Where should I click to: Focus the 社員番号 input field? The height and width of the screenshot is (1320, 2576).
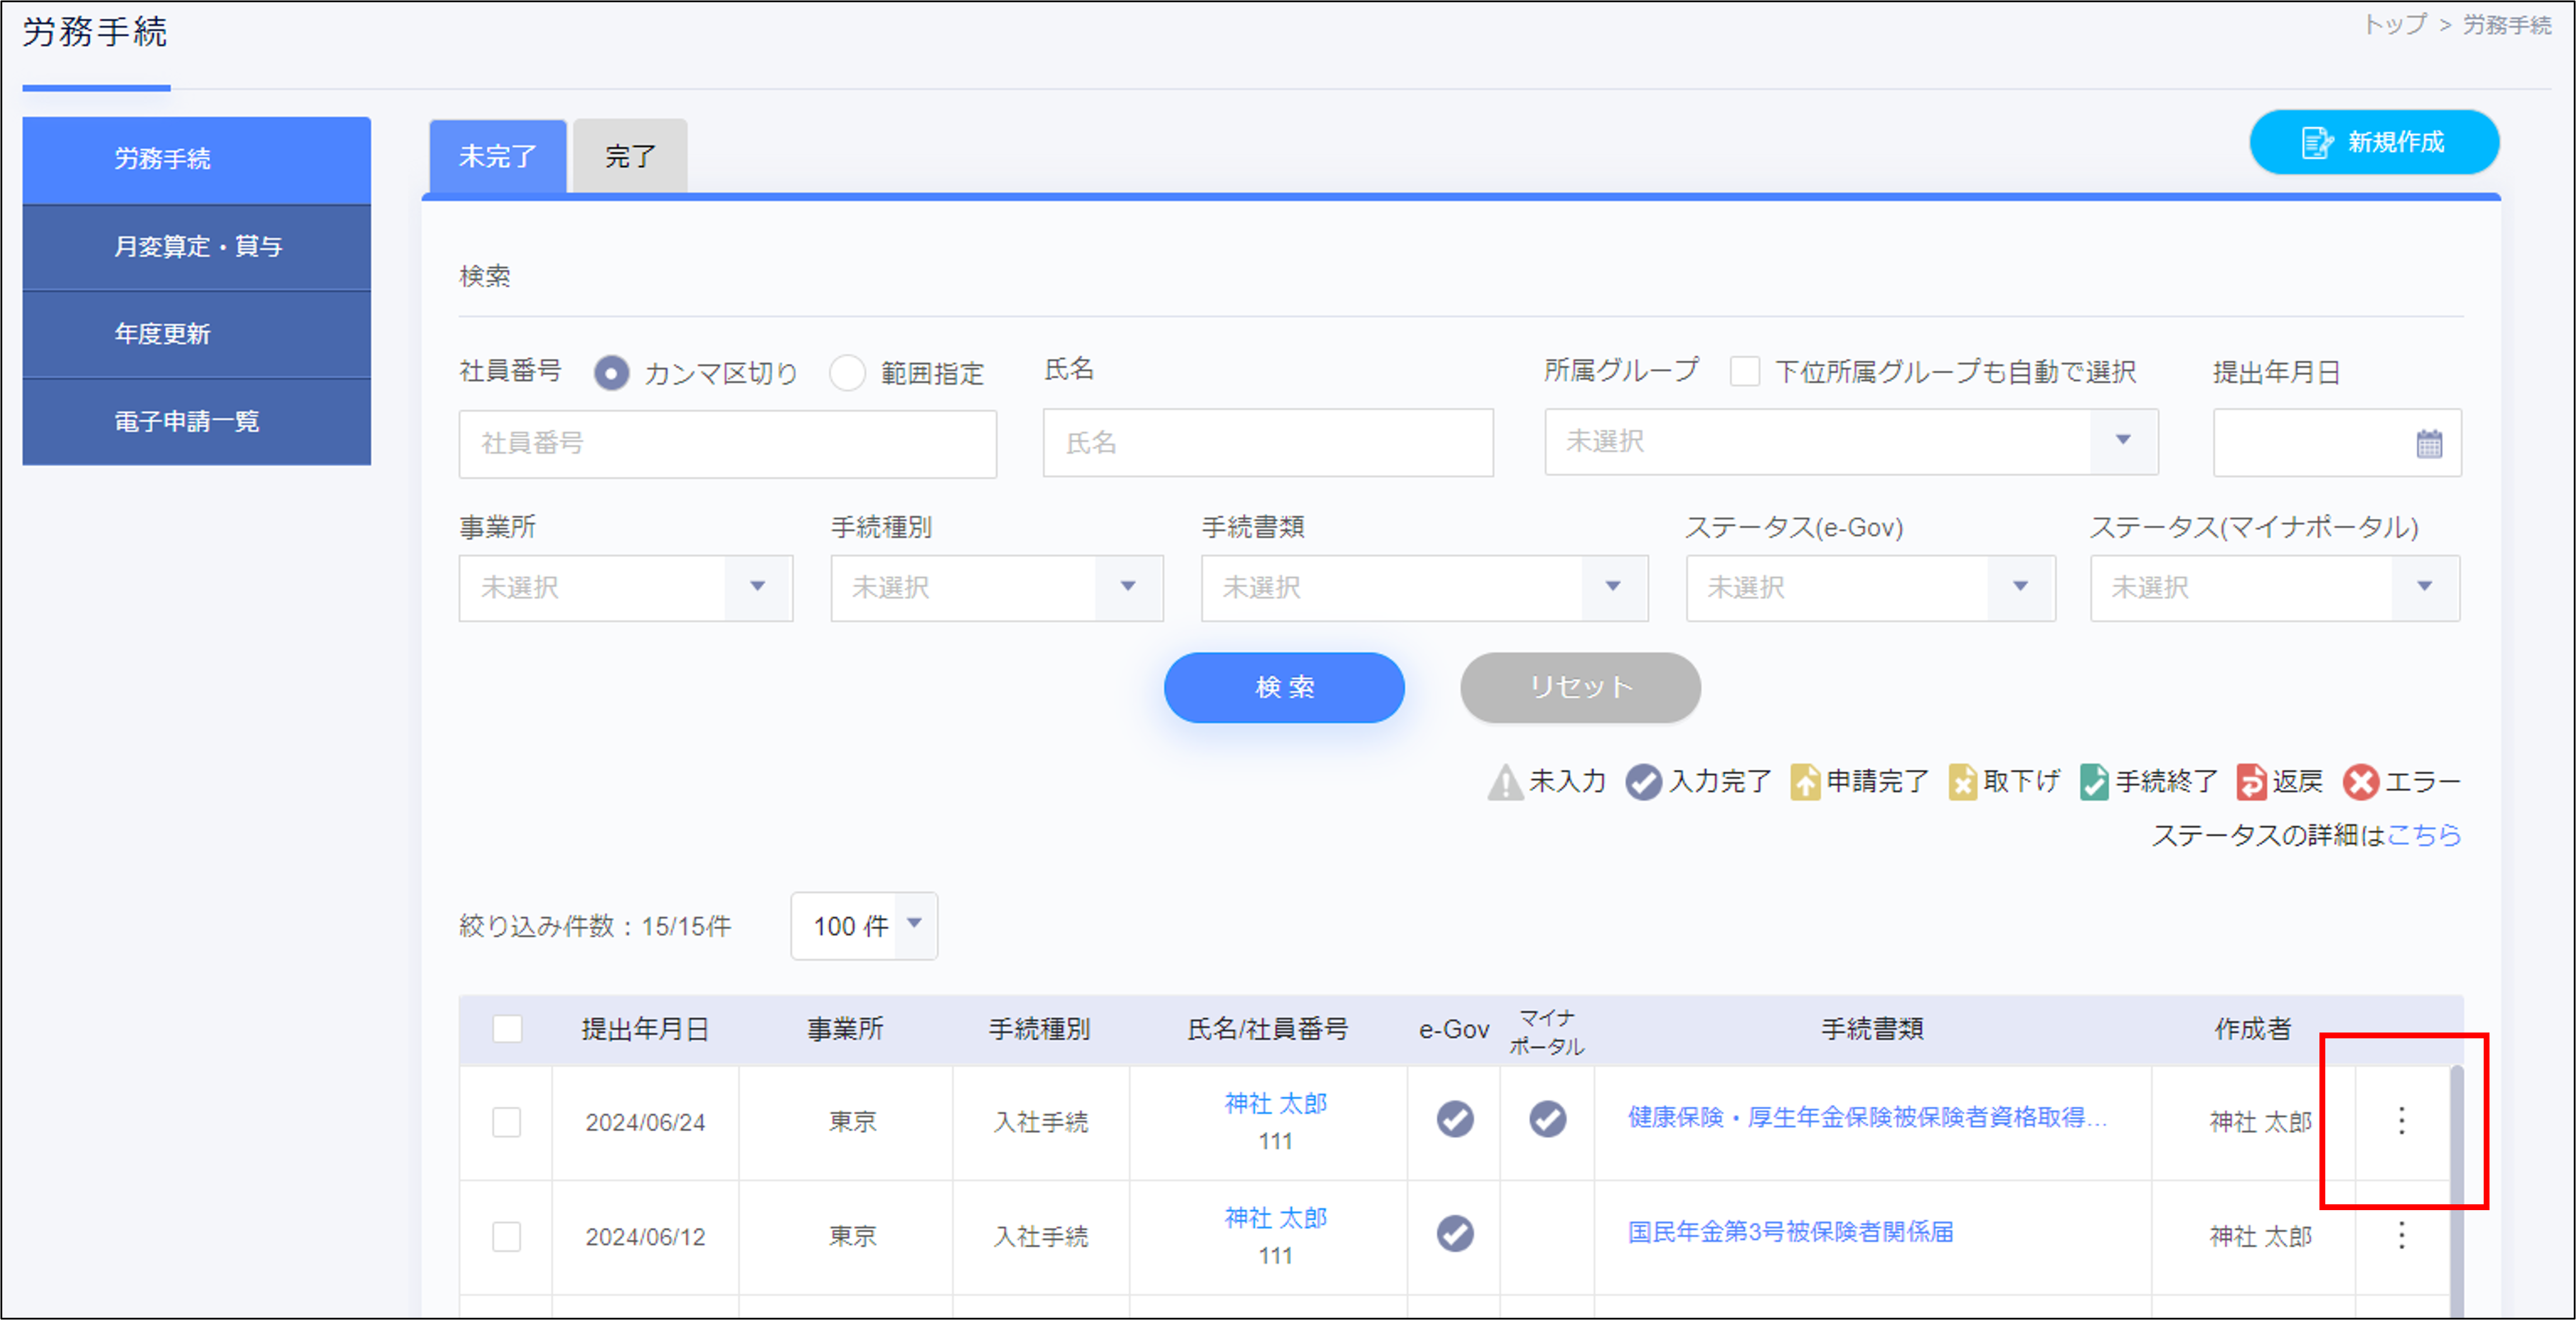tap(728, 443)
